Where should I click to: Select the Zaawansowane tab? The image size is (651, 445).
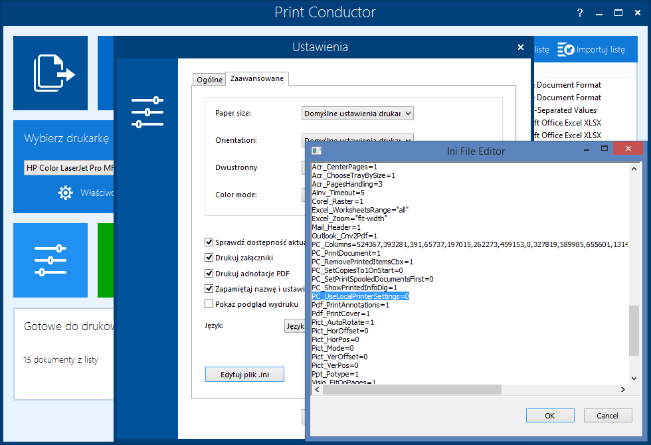tap(257, 78)
